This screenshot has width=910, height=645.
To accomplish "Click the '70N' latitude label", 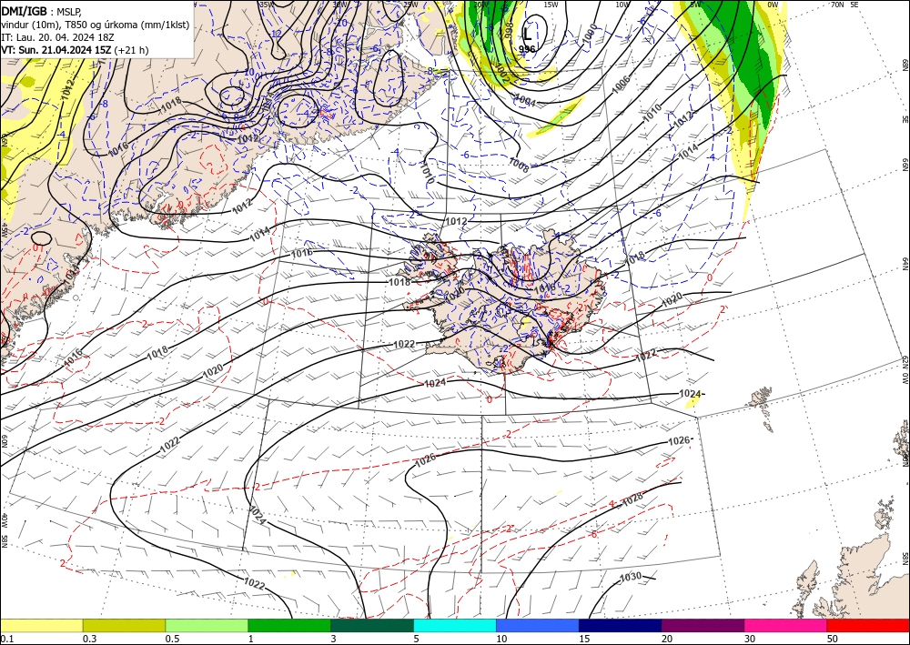I will (837, 4).
